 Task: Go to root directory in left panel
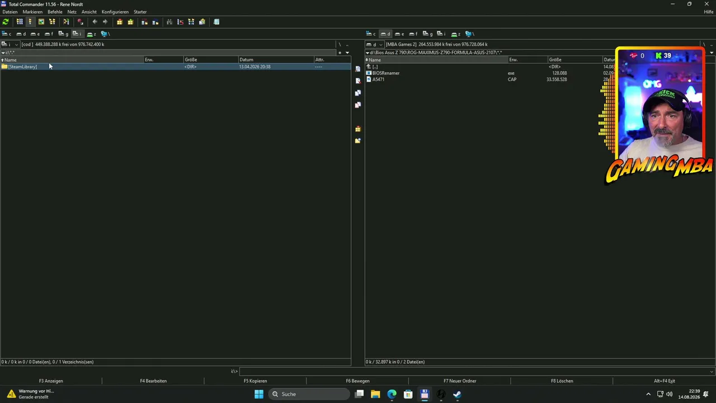pyautogui.click(x=340, y=44)
